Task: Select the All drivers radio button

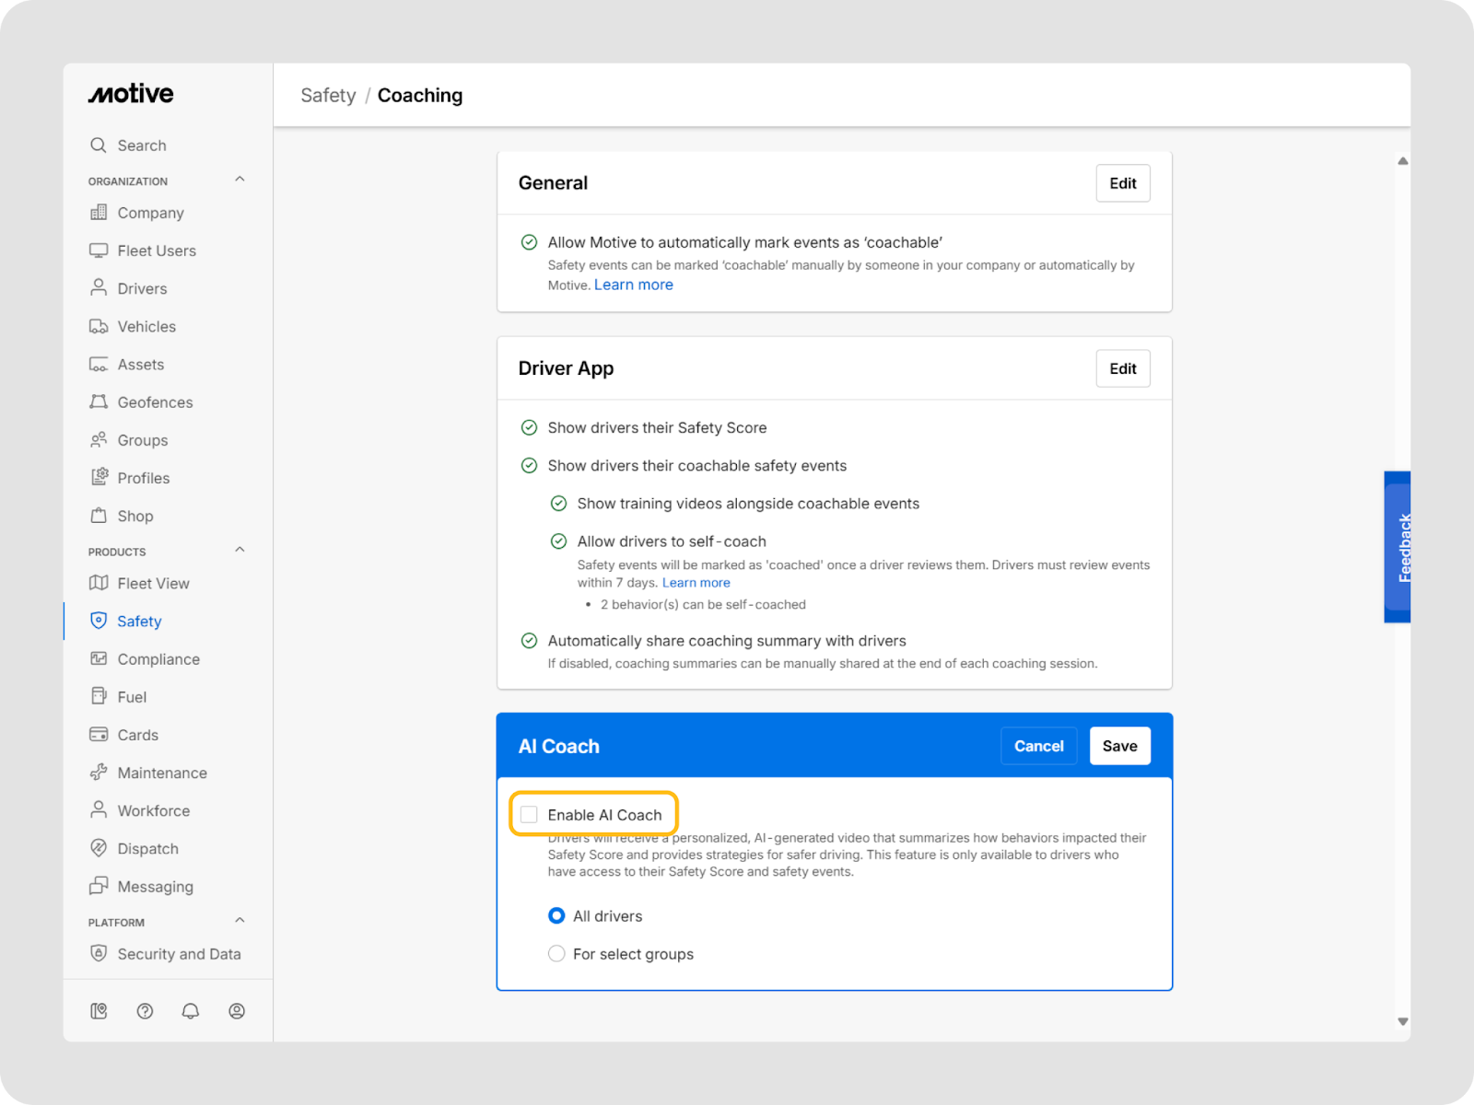Action: coord(556,916)
